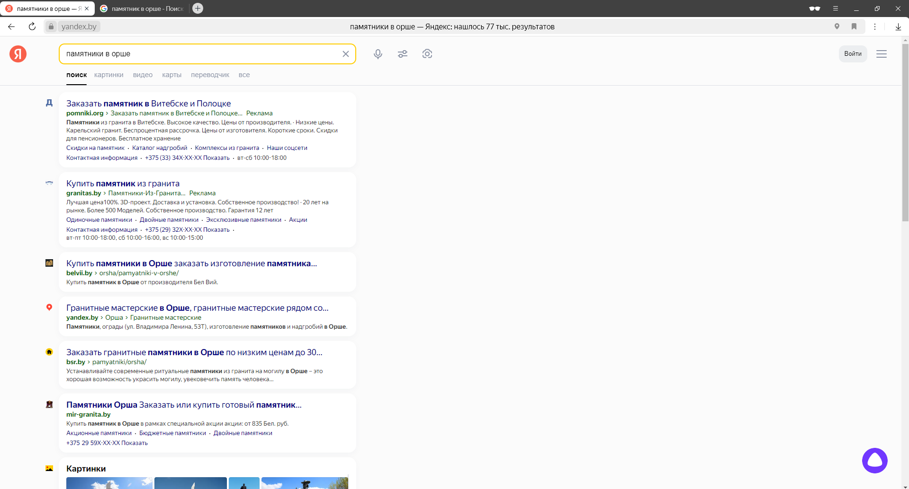
Task: Open 'Заказать гранитные памятники в Орше' result
Action: (194, 352)
